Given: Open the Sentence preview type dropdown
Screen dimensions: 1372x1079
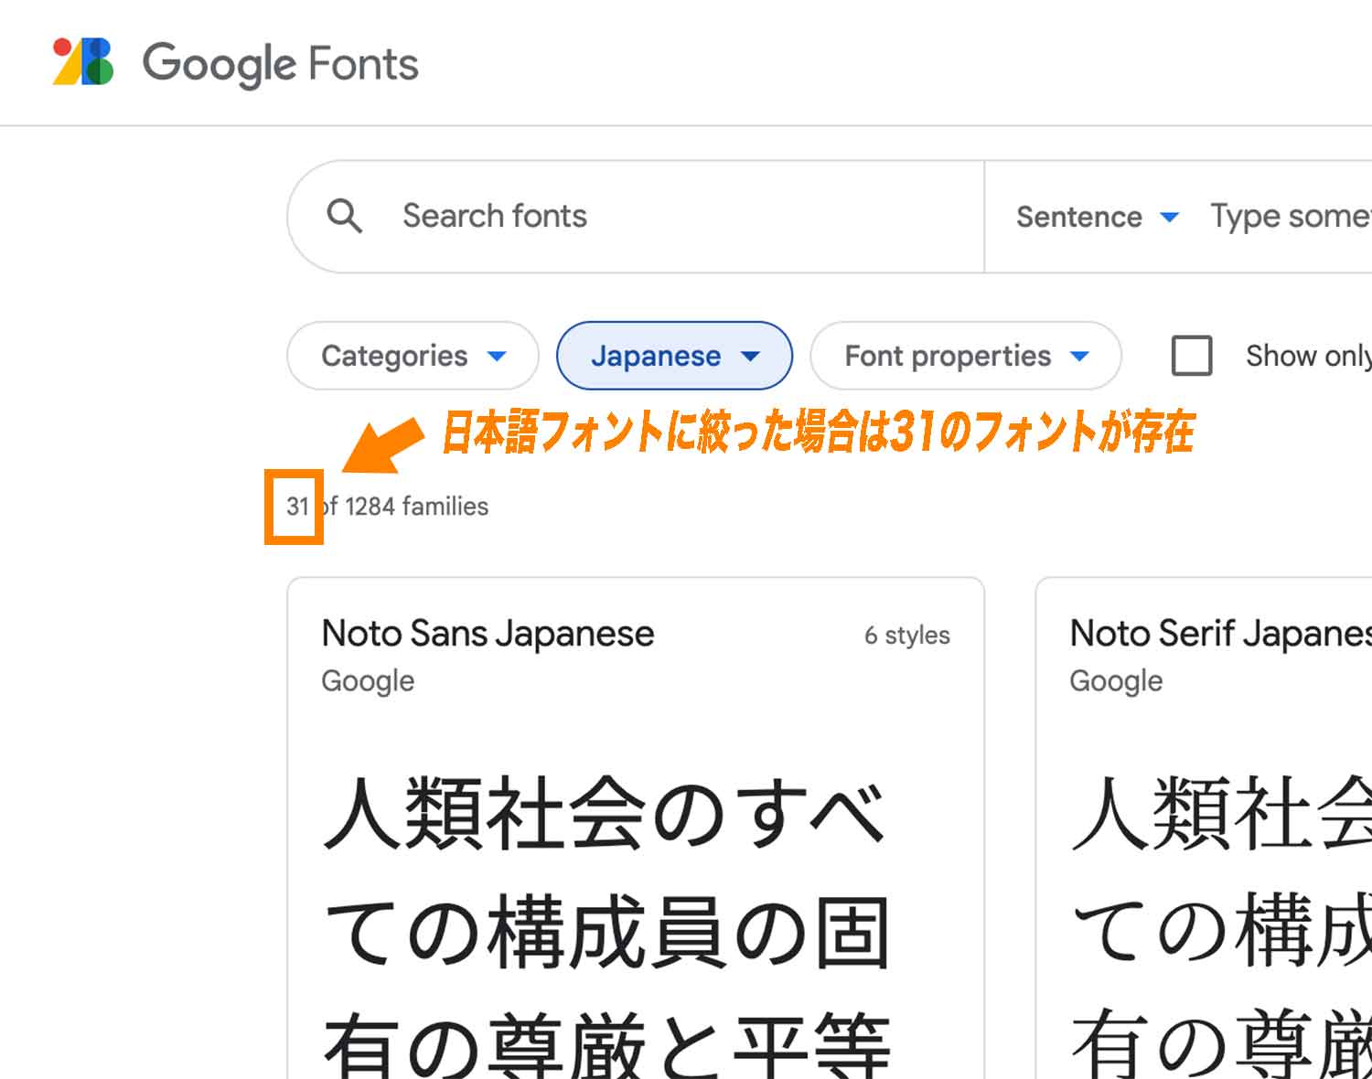Looking at the screenshot, I should (x=1095, y=217).
